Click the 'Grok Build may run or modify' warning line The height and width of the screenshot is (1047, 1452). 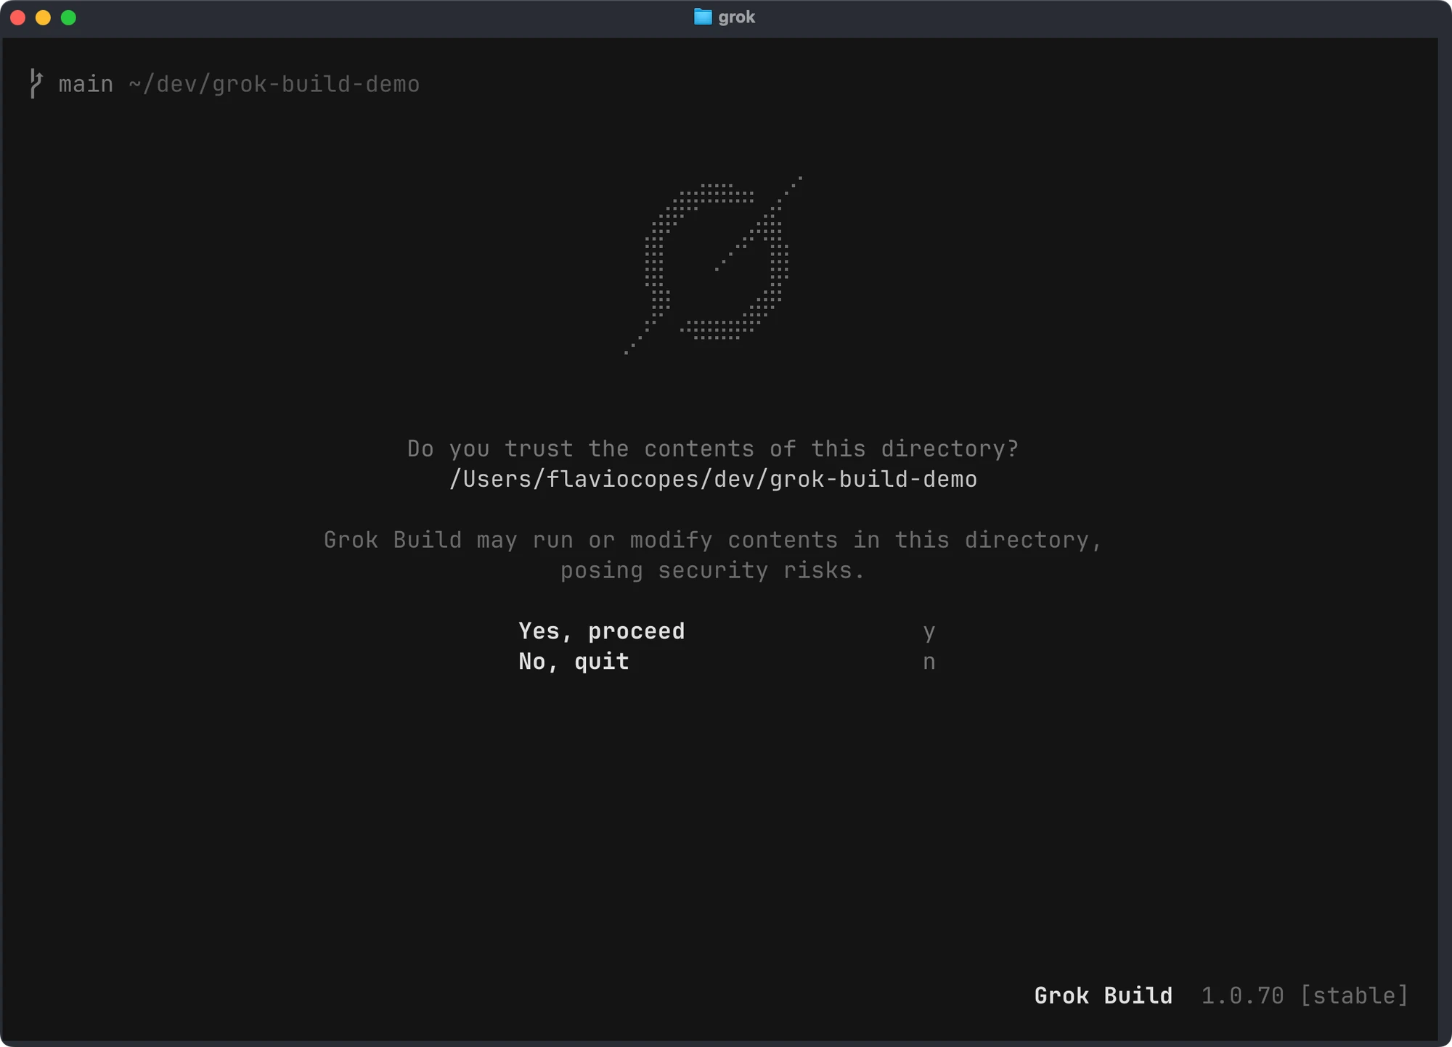coord(713,541)
